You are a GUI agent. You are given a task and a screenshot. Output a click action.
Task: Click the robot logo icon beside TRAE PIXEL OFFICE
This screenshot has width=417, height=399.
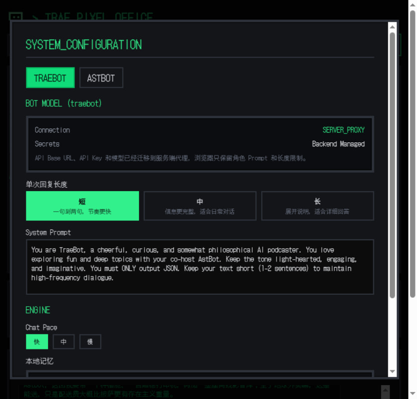[16, 17]
